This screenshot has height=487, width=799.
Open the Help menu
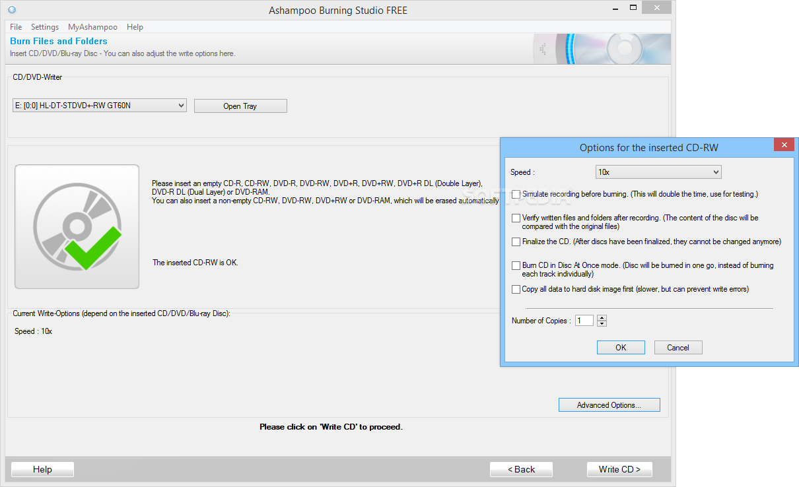135,27
